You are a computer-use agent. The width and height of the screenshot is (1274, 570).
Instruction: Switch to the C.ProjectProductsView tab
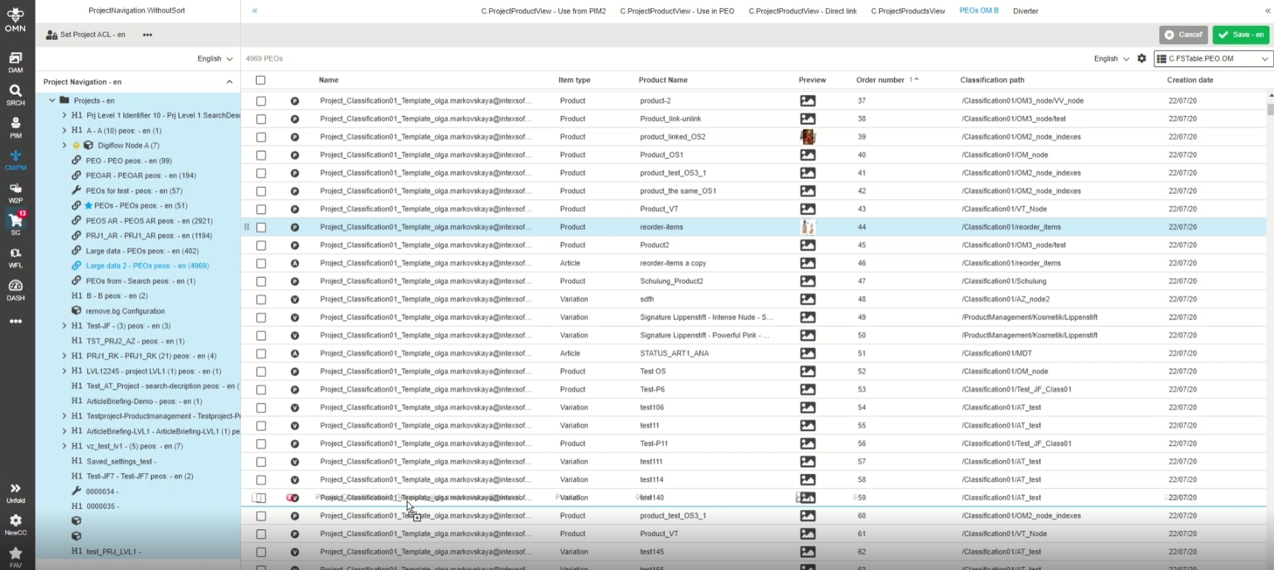tap(907, 11)
